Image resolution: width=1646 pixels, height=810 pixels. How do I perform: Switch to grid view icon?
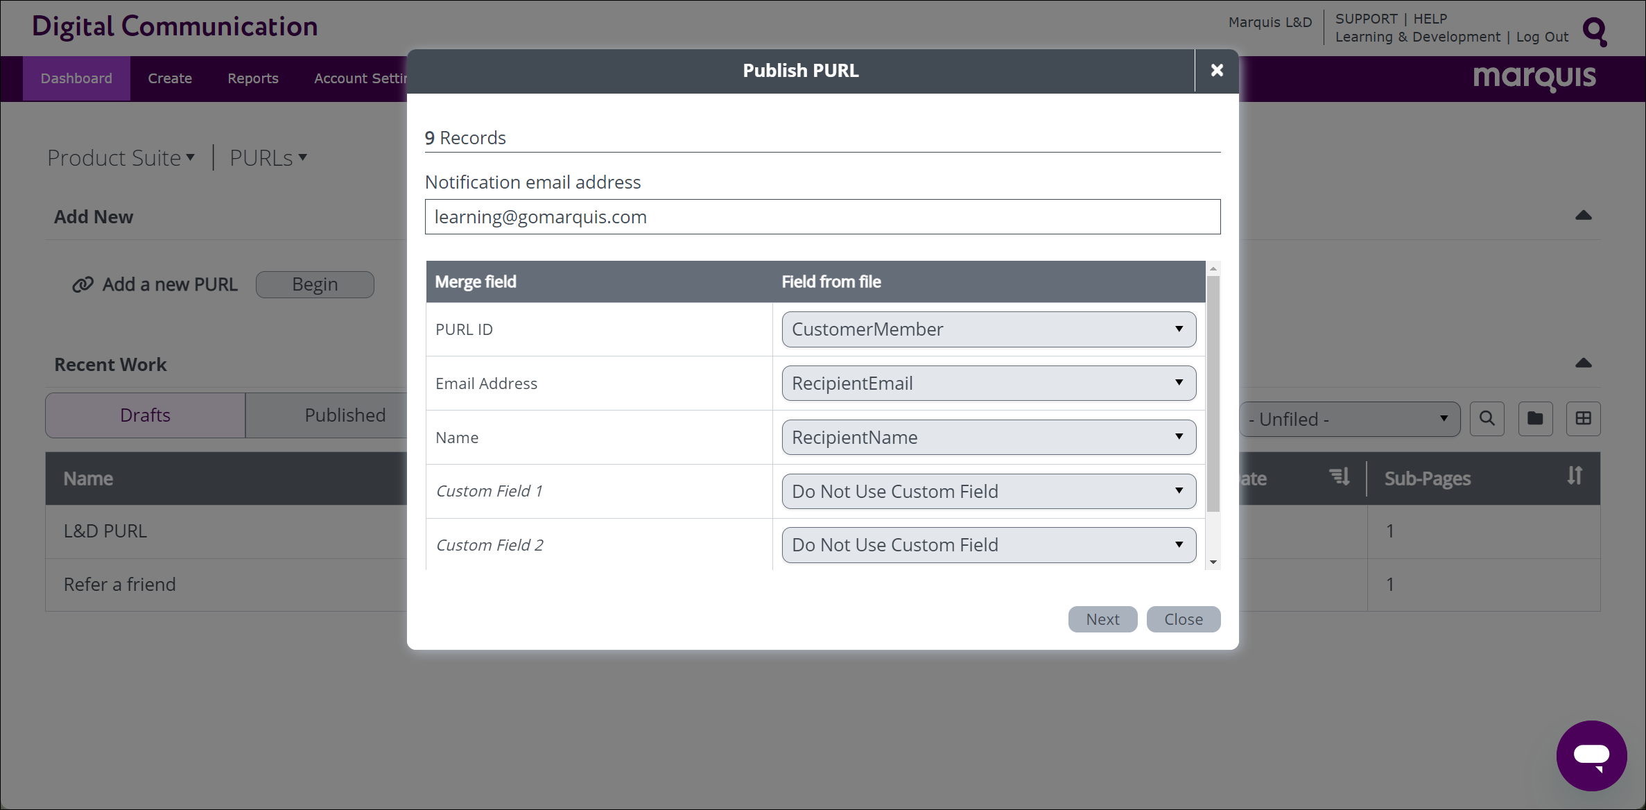tap(1583, 419)
